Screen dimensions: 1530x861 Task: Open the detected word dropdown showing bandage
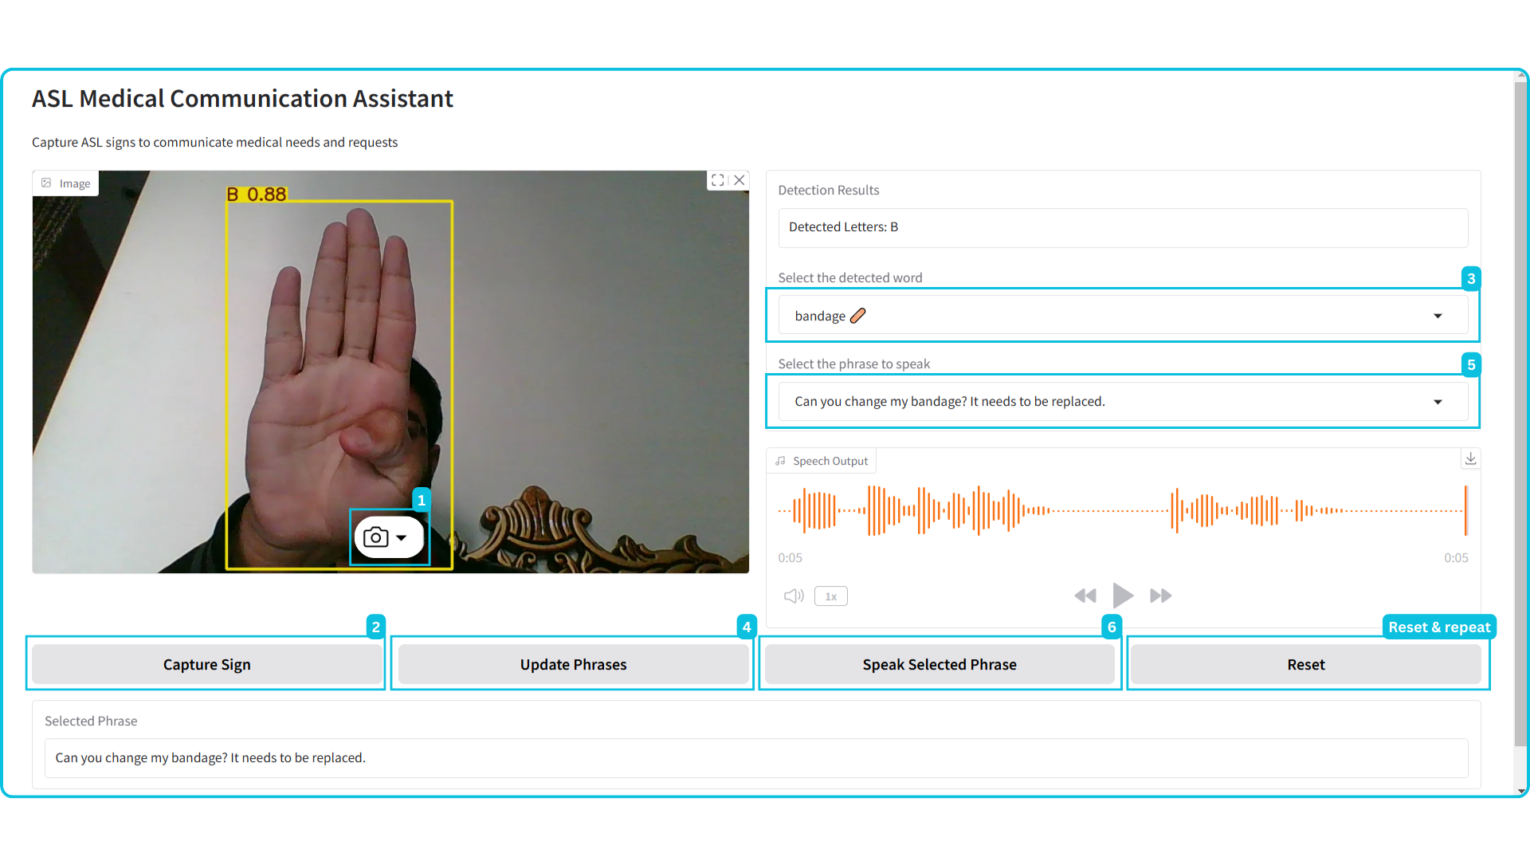[x=1122, y=316]
